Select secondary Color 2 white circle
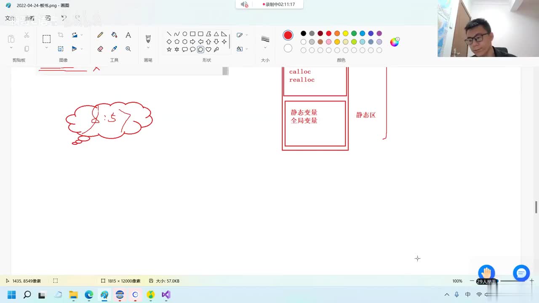Screen dimensions: 539x303 tap(288, 48)
